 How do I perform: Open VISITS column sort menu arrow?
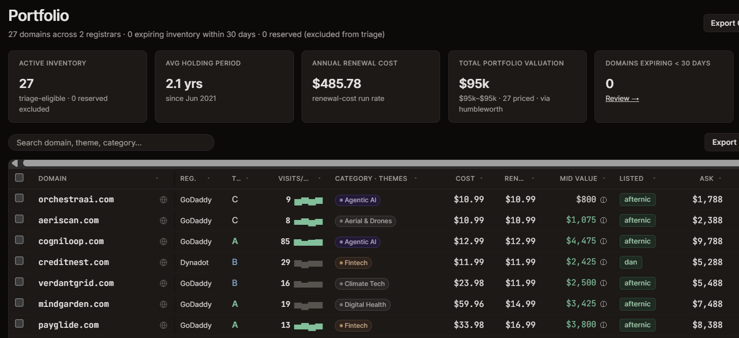coord(319,179)
